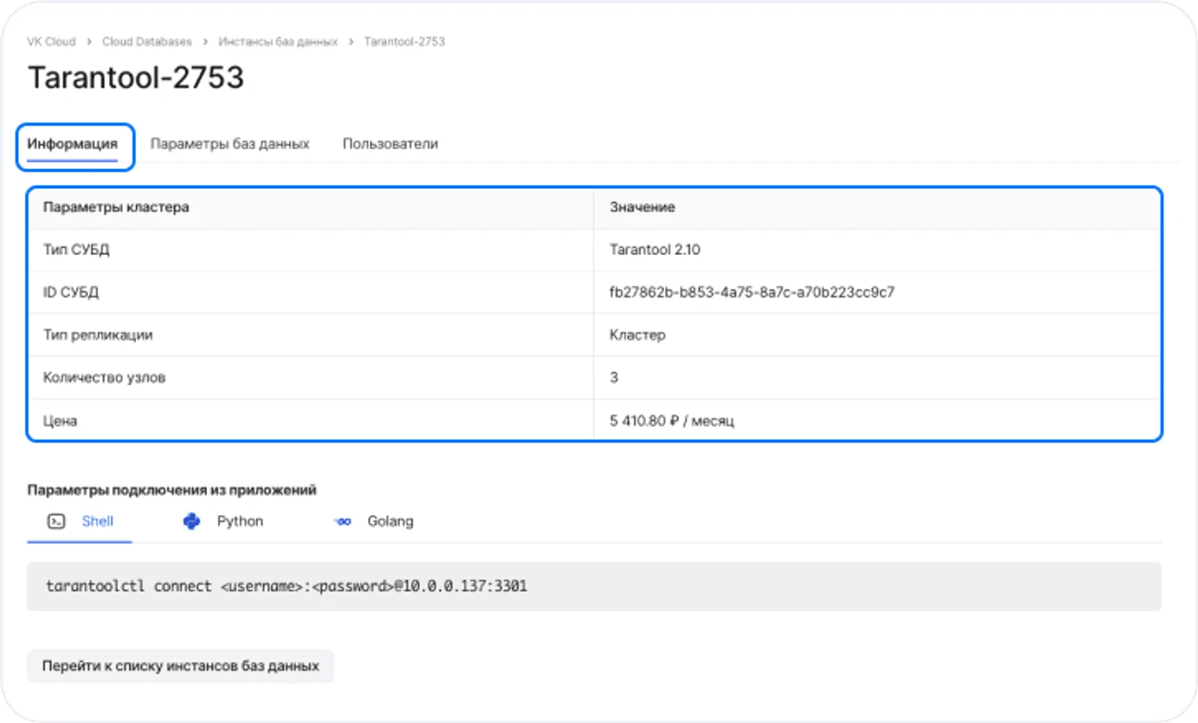Open the Golang connection tab label
The image size is (1198, 723).
pyautogui.click(x=389, y=522)
